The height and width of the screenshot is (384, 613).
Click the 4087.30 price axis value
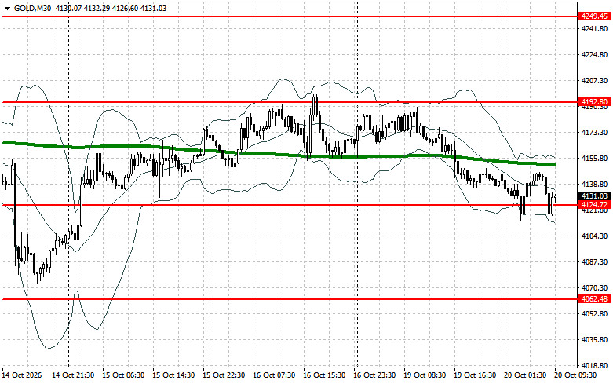594,262
